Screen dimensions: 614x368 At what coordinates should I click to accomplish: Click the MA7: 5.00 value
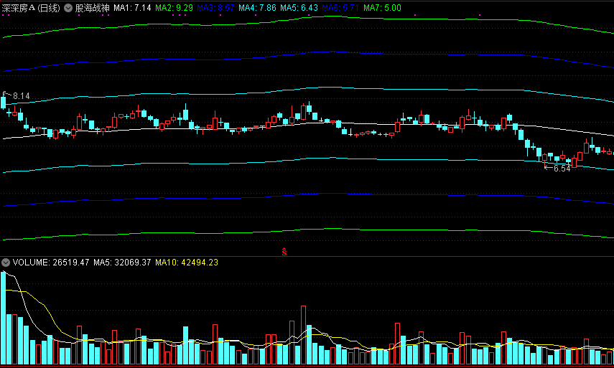click(382, 8)
